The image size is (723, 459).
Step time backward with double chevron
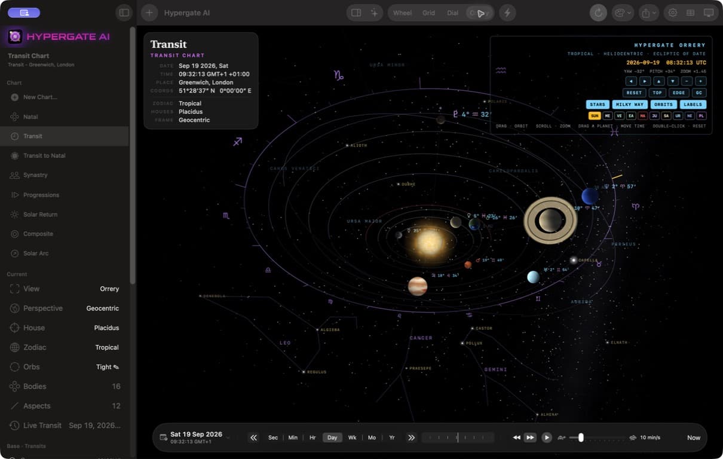click(x=253, y=437)
